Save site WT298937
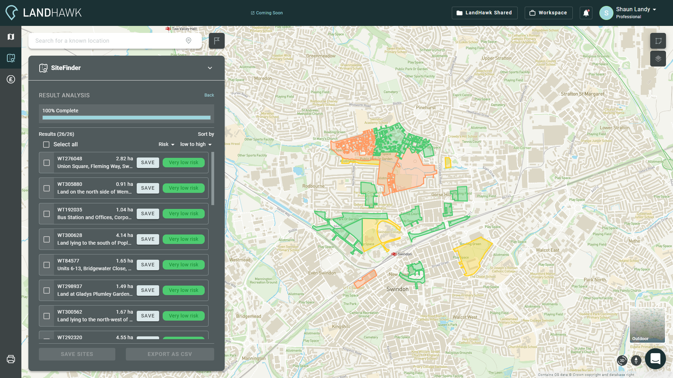The image size is (673, 378). pyautogui.click(x=148, y=290)
